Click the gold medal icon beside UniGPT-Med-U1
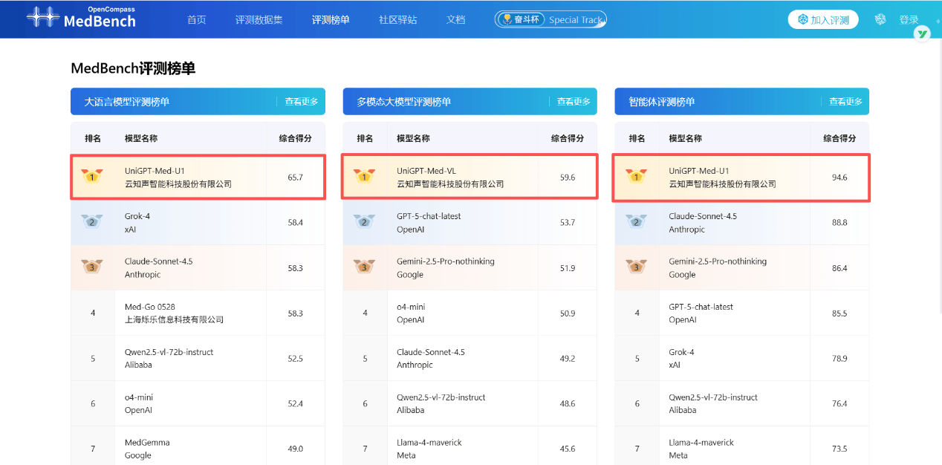Viewport: 942px width, 465px height. point(92,176)
